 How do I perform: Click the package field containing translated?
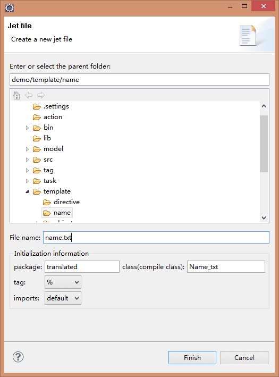click(x=82, y=266)
